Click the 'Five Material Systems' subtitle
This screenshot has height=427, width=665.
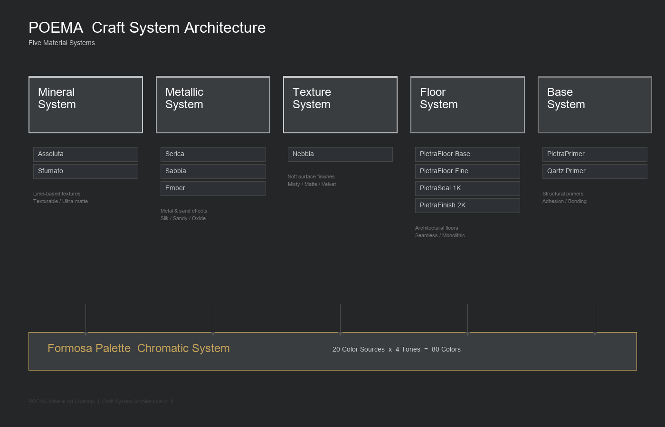pos(62,43)
